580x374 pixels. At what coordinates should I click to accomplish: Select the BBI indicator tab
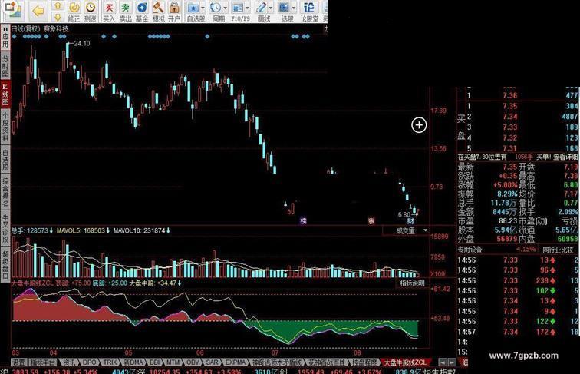[155, 362]
